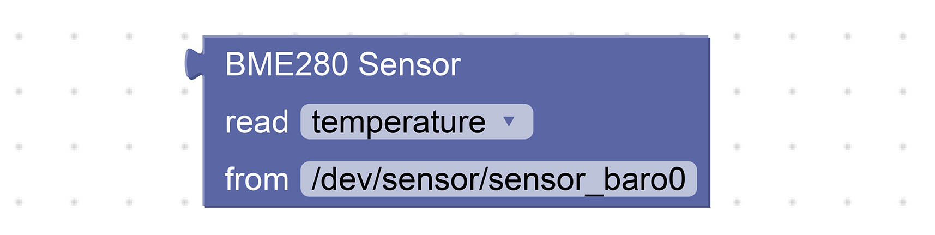Click the dropdown arrow next to temperature

pos(509,121)
